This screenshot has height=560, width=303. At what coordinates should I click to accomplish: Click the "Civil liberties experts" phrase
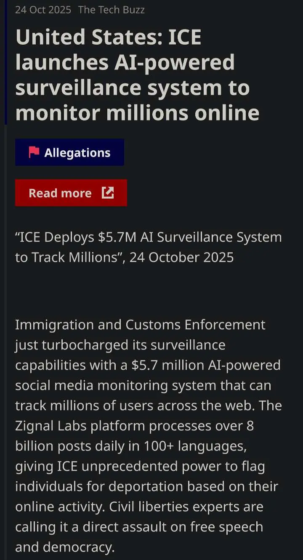pyautogui.click(x=180, y=507)
